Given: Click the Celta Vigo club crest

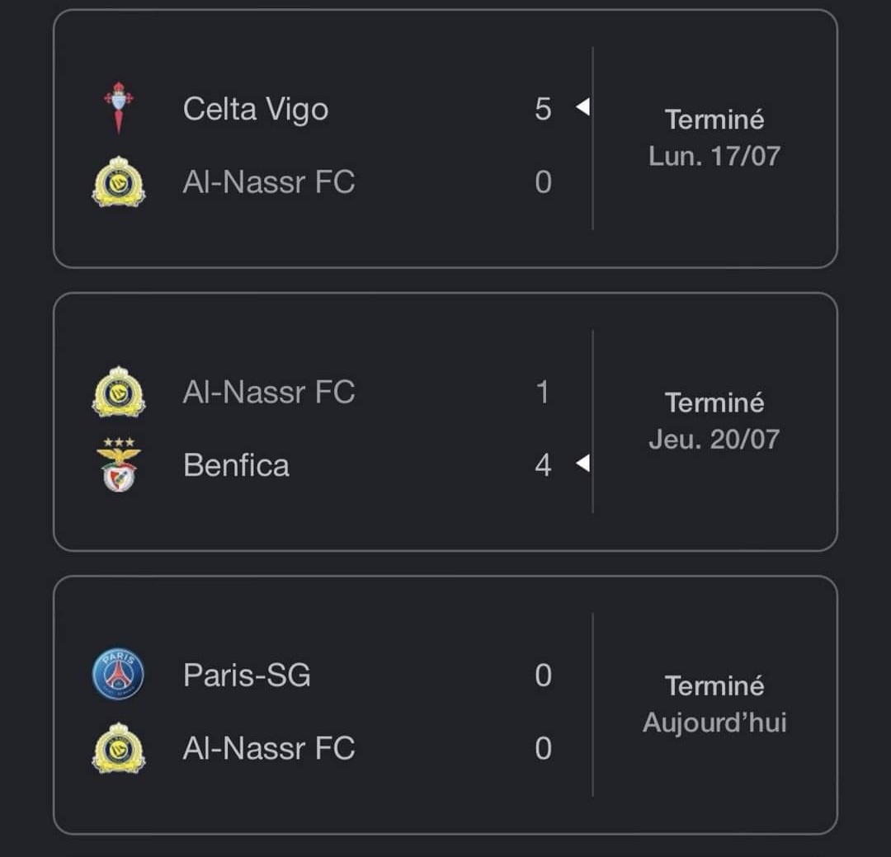Looking at the screenshot, I should pyautogui.click(x=119, y=108).
